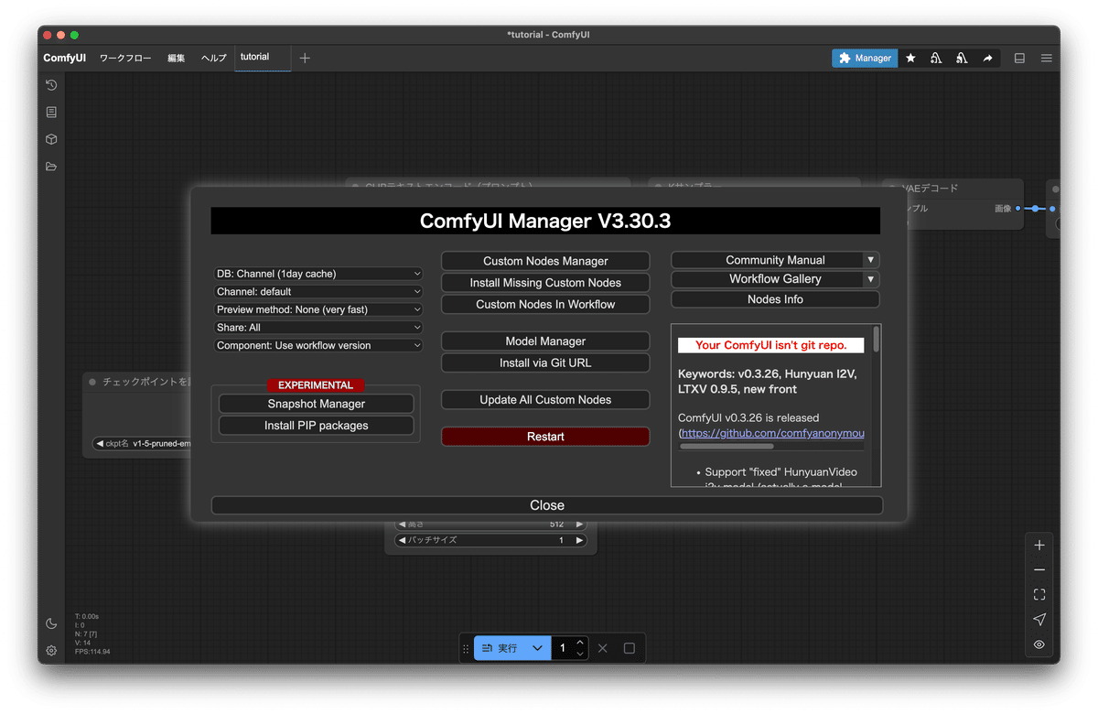Click the red Restart button
The height and width of the screenshot is (714, 1098).
point(545,437)
